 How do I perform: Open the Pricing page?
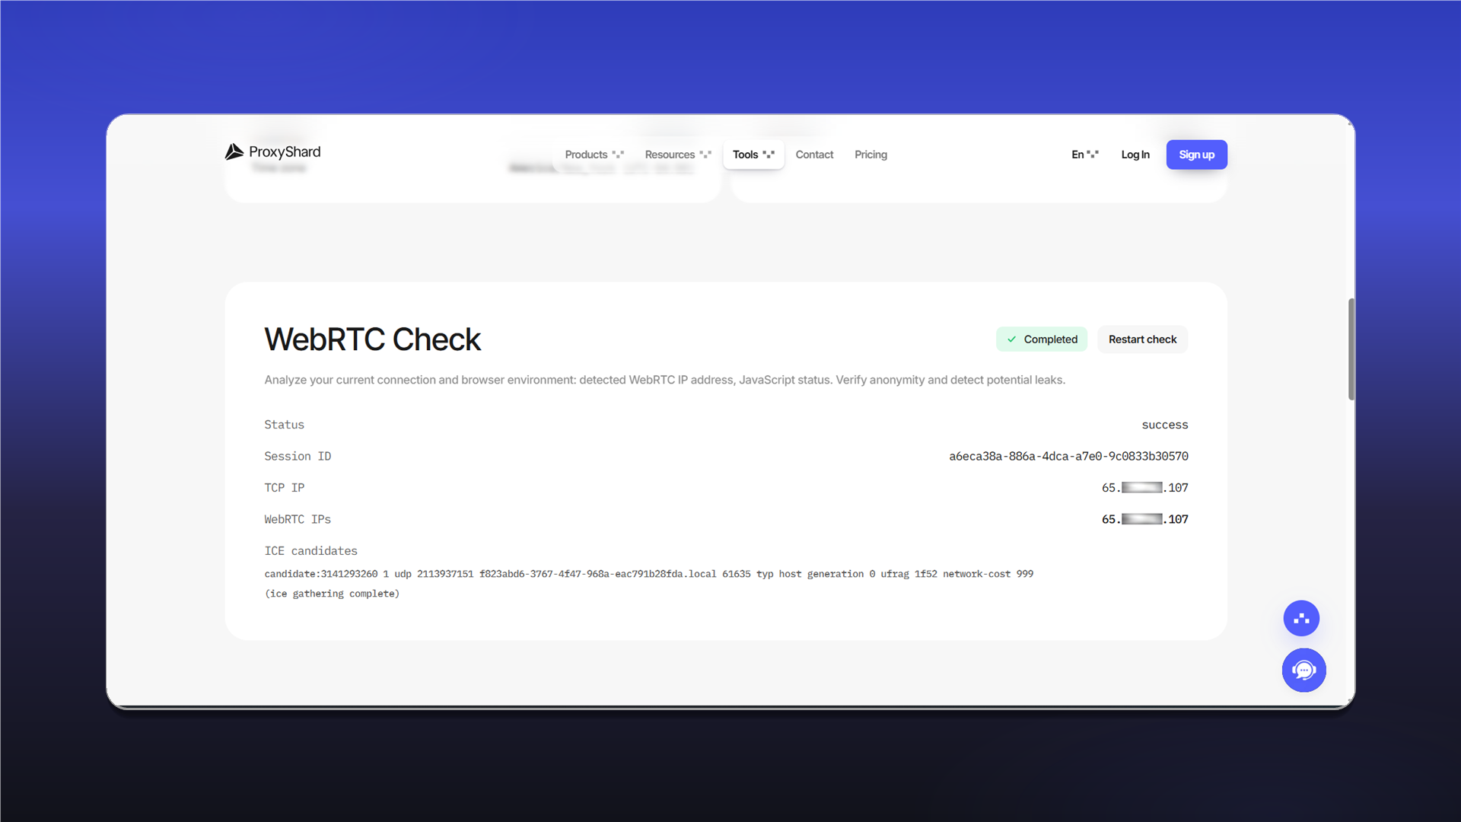pos(871,155)
